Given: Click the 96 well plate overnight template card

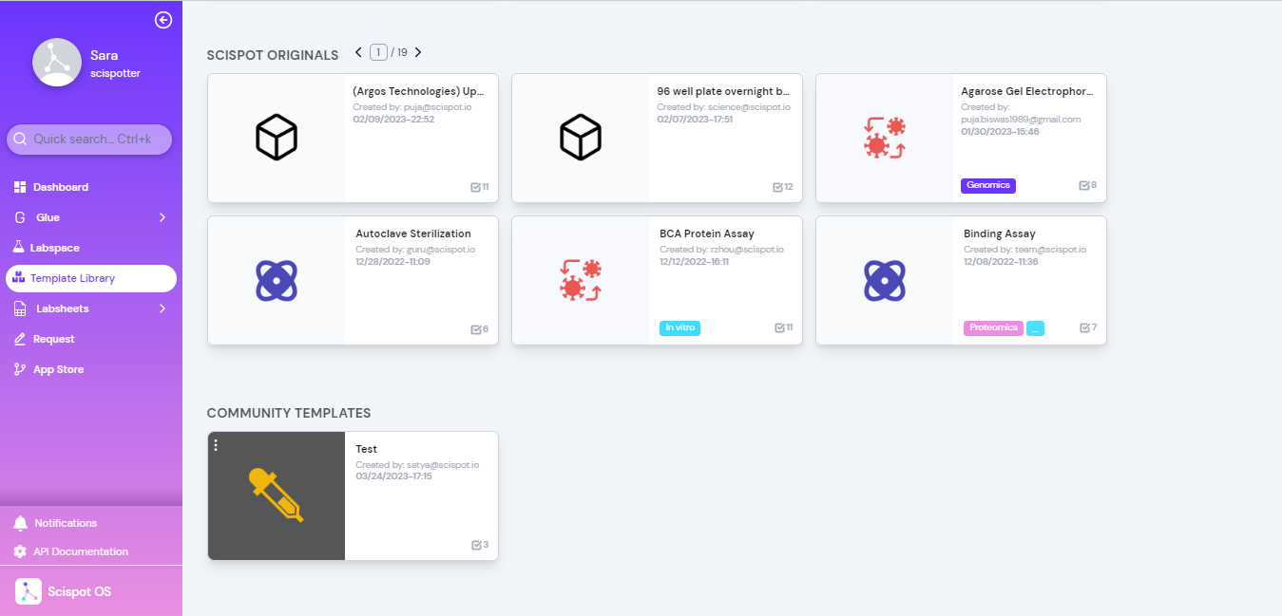Looking at the screenshot, I should pyautogui.click(x=657, y=138).
